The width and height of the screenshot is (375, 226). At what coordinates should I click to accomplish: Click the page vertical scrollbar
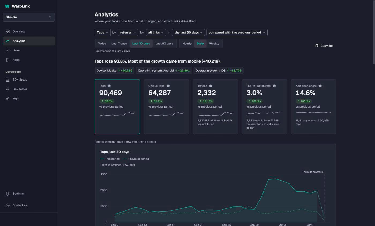374,32
